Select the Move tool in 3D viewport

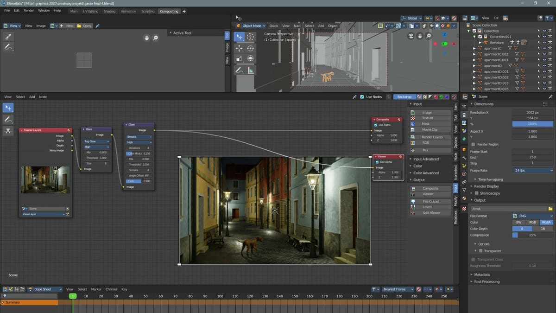[239, 48]
